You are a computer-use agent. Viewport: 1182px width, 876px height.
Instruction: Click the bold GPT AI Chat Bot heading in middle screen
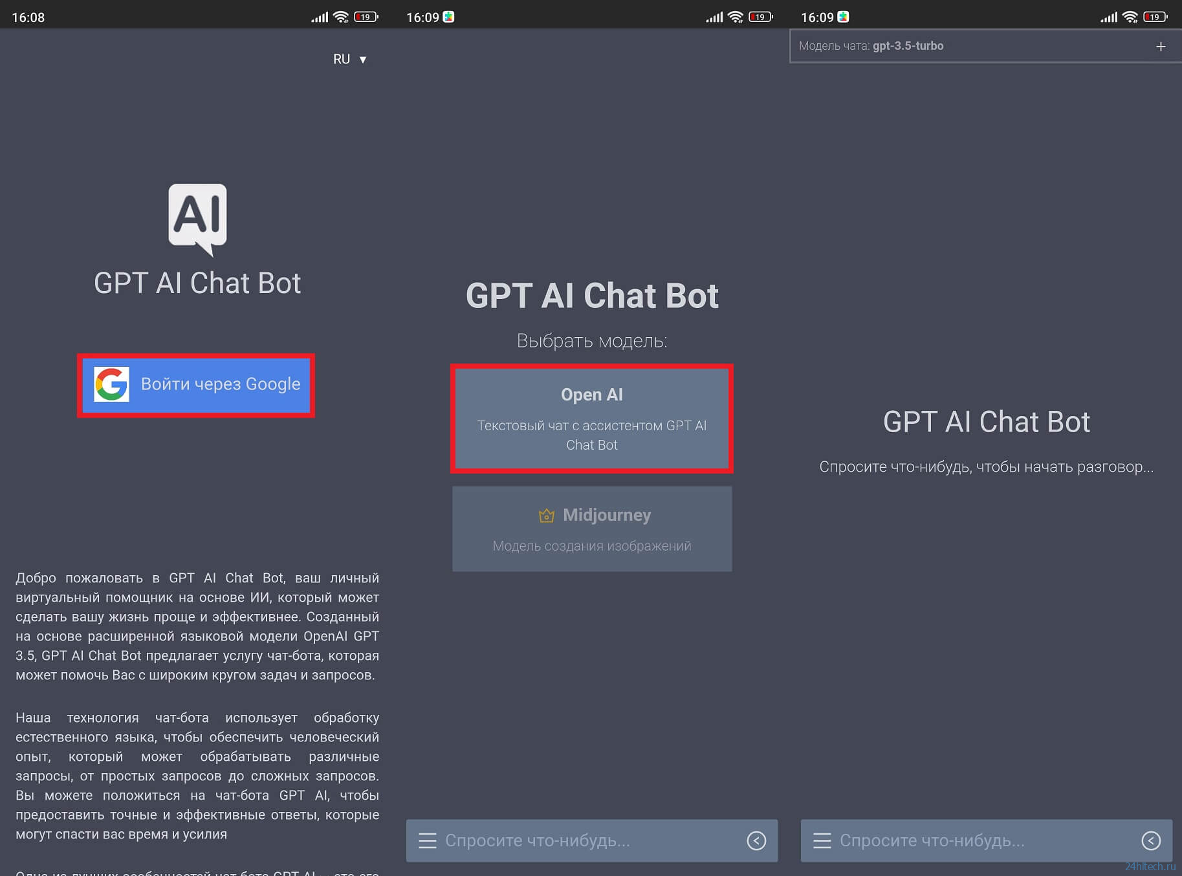[592, 296]
